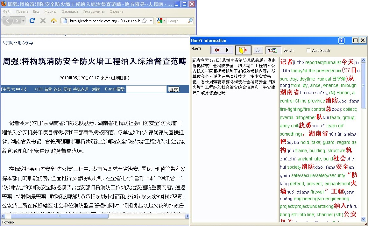Viewport: 368px width, 226px height.
Task: Click the page identity icon in address bar
Action: point(65,21)
